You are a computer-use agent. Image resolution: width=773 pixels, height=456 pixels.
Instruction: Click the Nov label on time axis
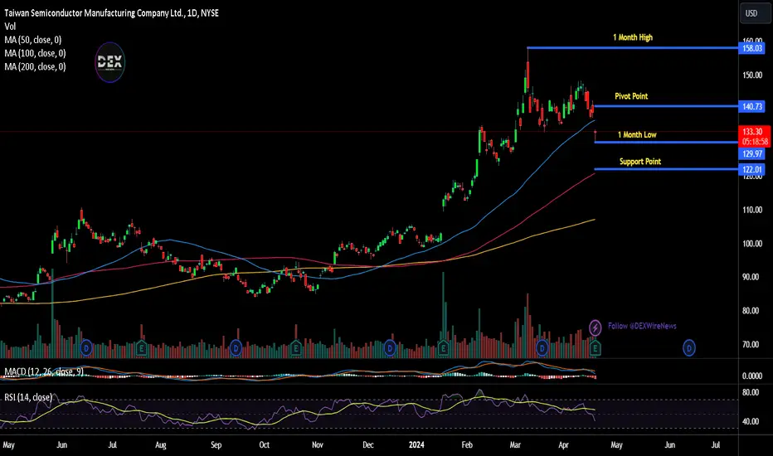pyautogui.click(x=318, y=445)
